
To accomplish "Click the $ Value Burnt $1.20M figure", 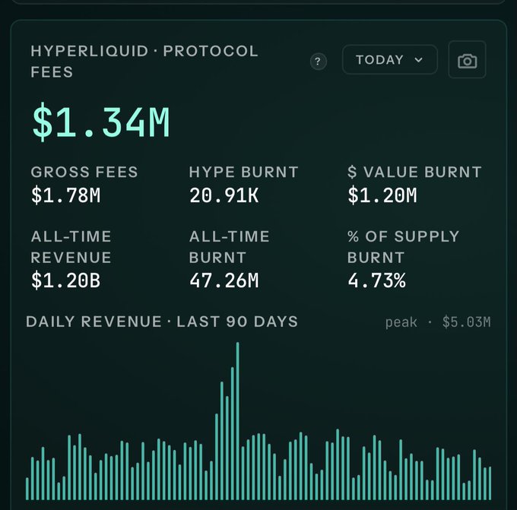I will click(x=382, y=195).
